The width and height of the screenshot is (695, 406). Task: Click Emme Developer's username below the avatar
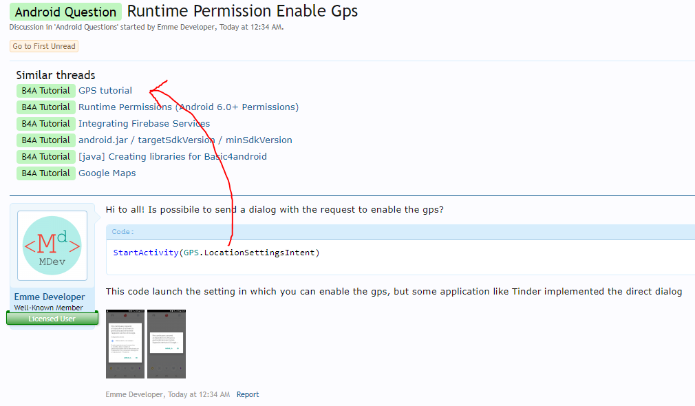click(x=51, y=297)
